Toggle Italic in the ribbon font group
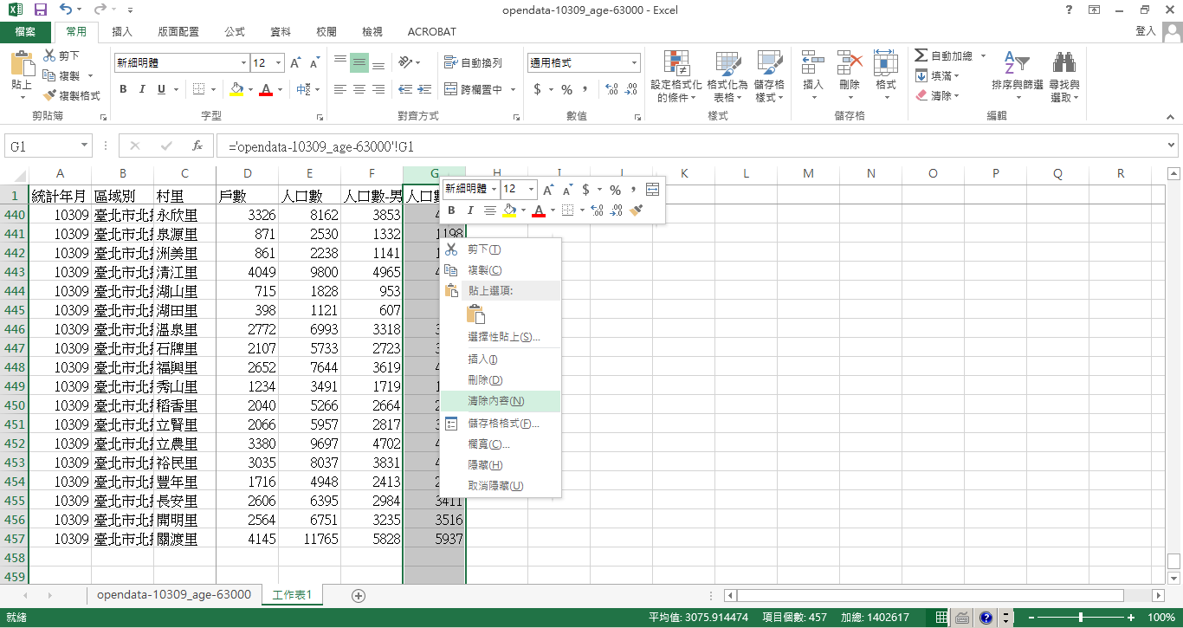Image resolution: width=1183 pixels, height=628 pixels. [x=142, y=89]
